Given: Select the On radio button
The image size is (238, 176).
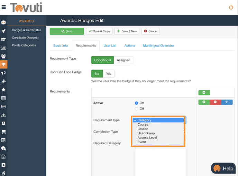Looking at the screenshot, I should [x=136, y=103].
